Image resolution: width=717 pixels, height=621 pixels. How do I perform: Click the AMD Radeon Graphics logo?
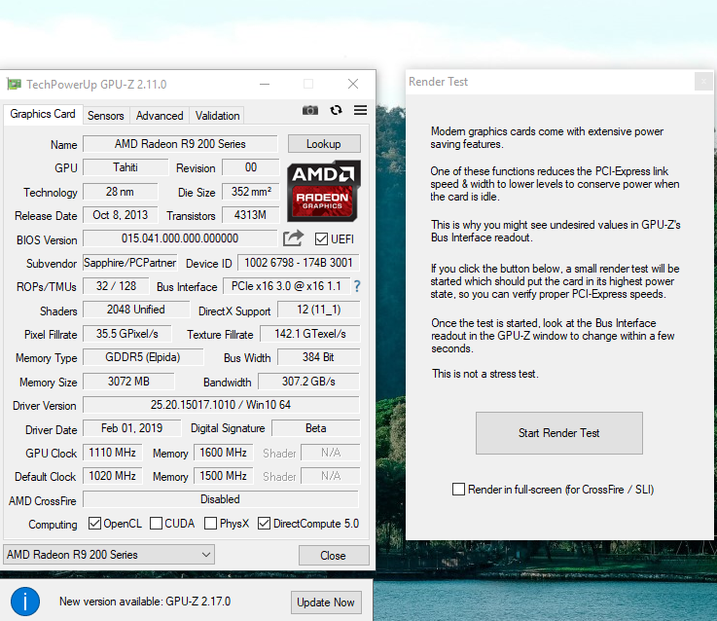(x=324, y=191)
